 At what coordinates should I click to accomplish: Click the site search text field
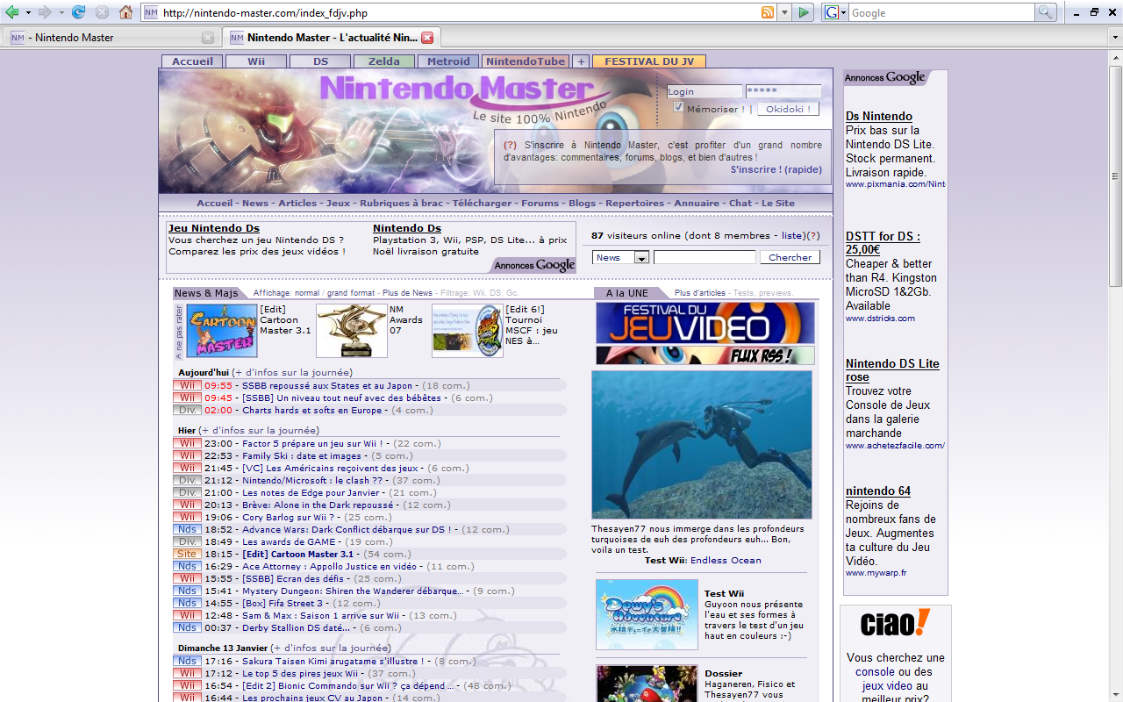click(705, 257)
